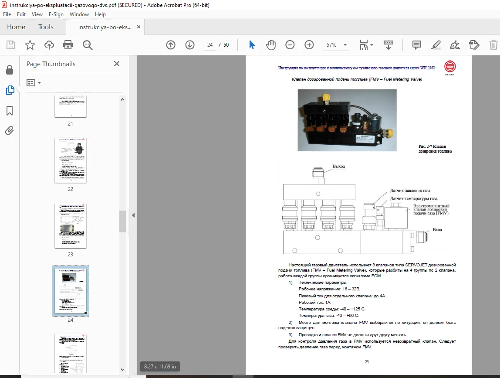Click the fuel metering valve photo

[x=347, y=120]
